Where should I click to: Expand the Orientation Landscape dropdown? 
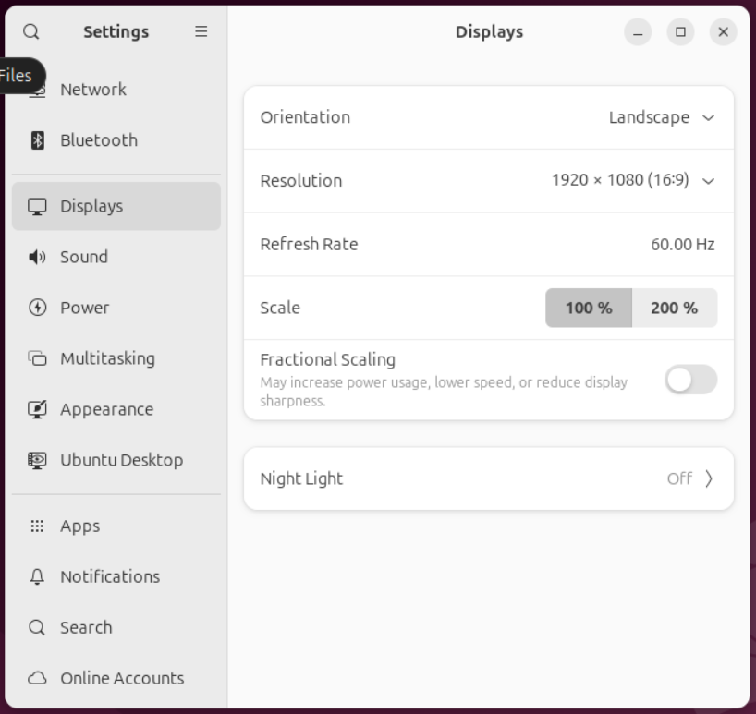click(662, 117)
